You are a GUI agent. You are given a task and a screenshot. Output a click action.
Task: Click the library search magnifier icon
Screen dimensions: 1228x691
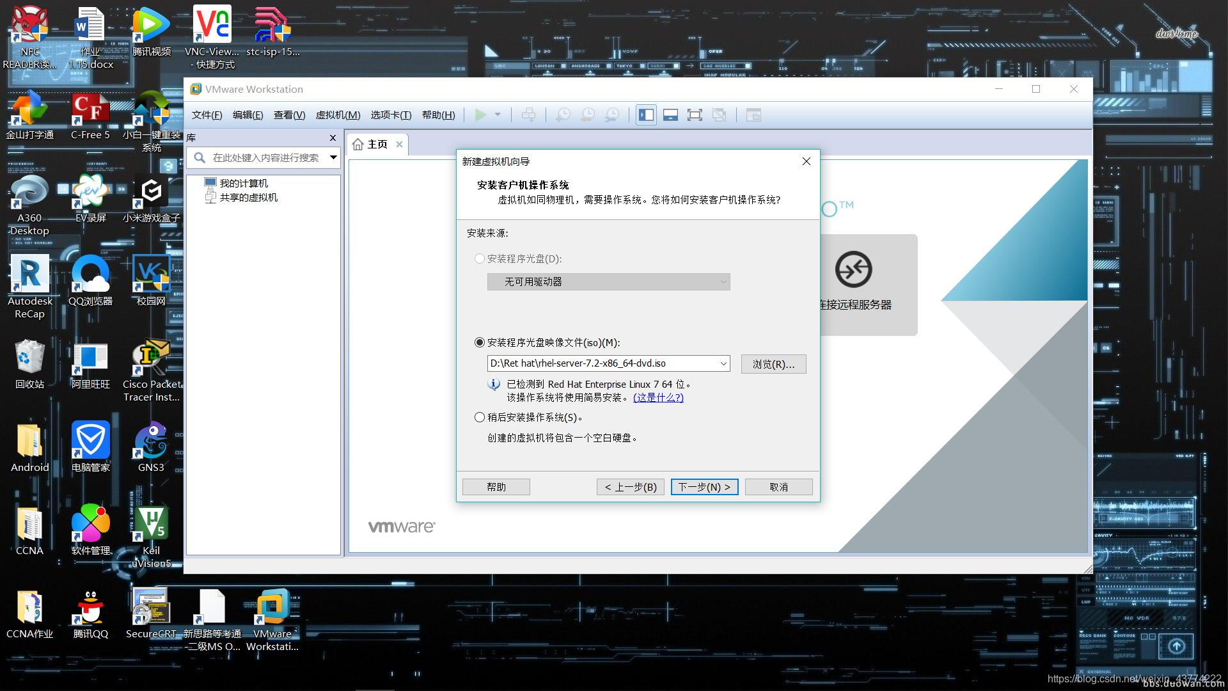[x=200, y=157]
